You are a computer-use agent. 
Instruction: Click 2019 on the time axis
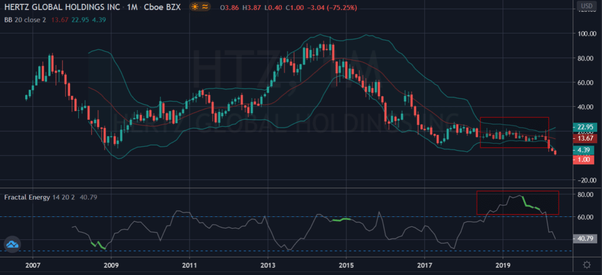pos(503,264)
